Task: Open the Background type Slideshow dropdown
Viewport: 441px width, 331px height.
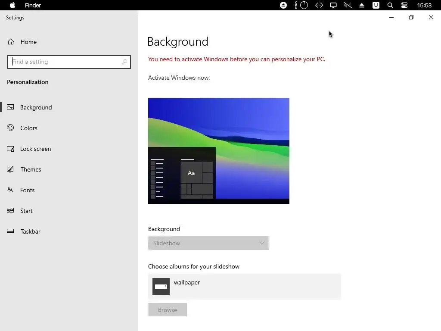Action: 208,243
